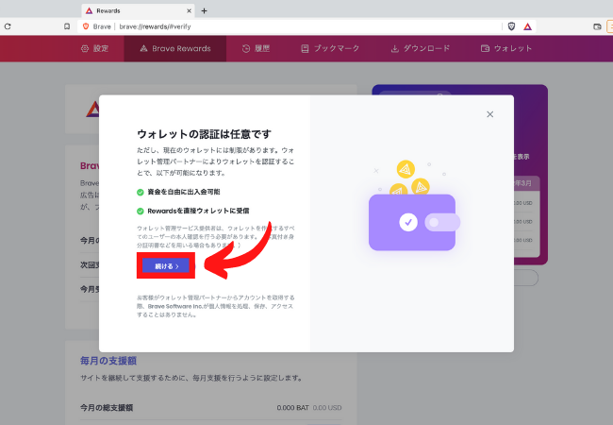Click the ウォレット wallet icon in nav
This screenshot has height=425, width=613.
click(x=485, y=48)
